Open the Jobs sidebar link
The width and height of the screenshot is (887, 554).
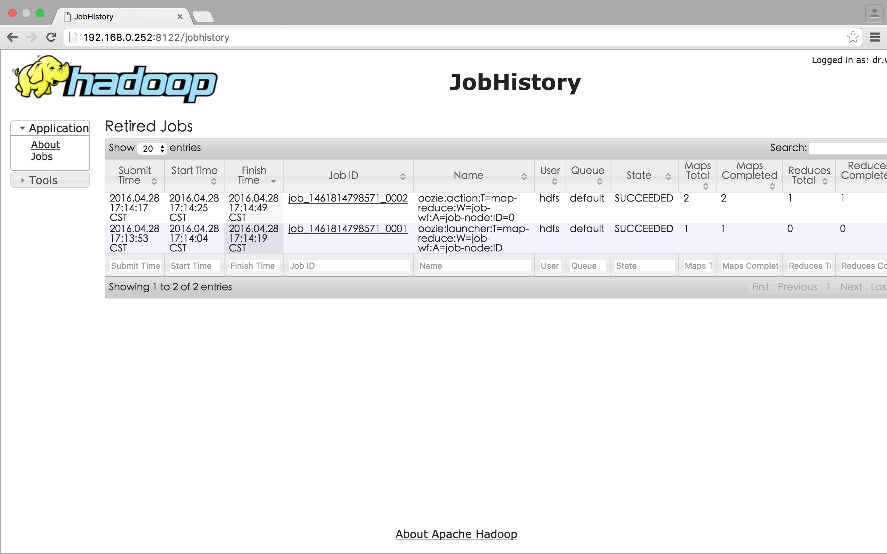pos(42,157)
